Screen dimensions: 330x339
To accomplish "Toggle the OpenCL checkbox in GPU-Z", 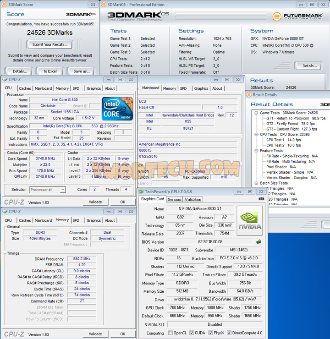I will [170, 333].
